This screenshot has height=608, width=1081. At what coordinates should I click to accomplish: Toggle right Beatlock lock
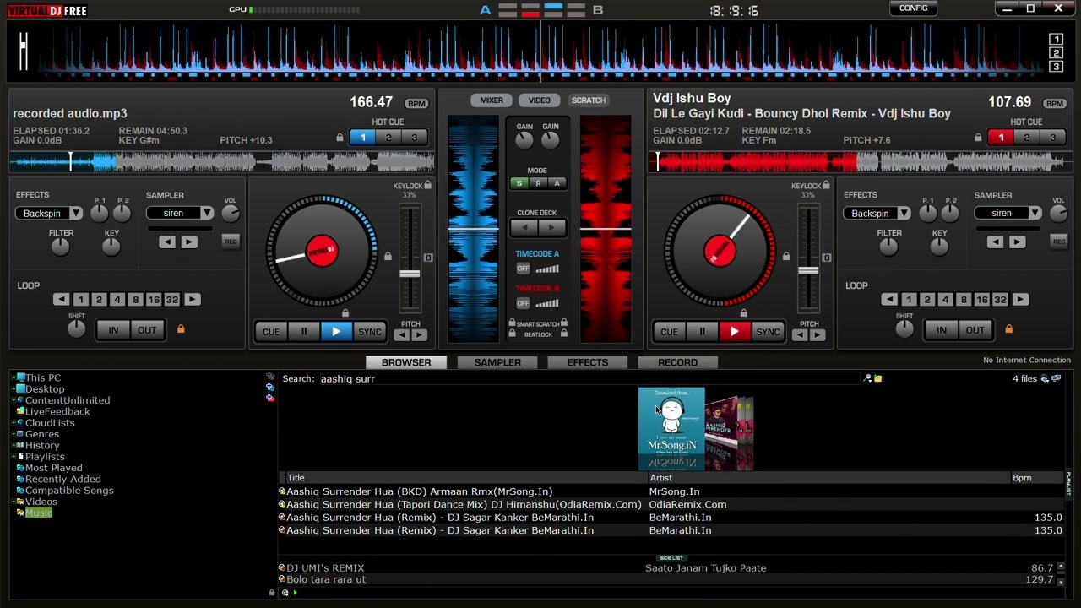[564, 334]
